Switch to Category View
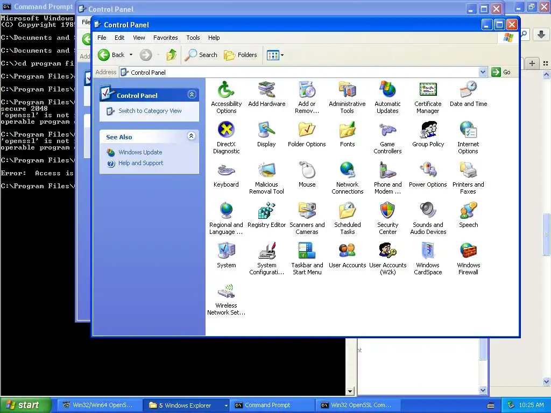 tap(150, 111)
